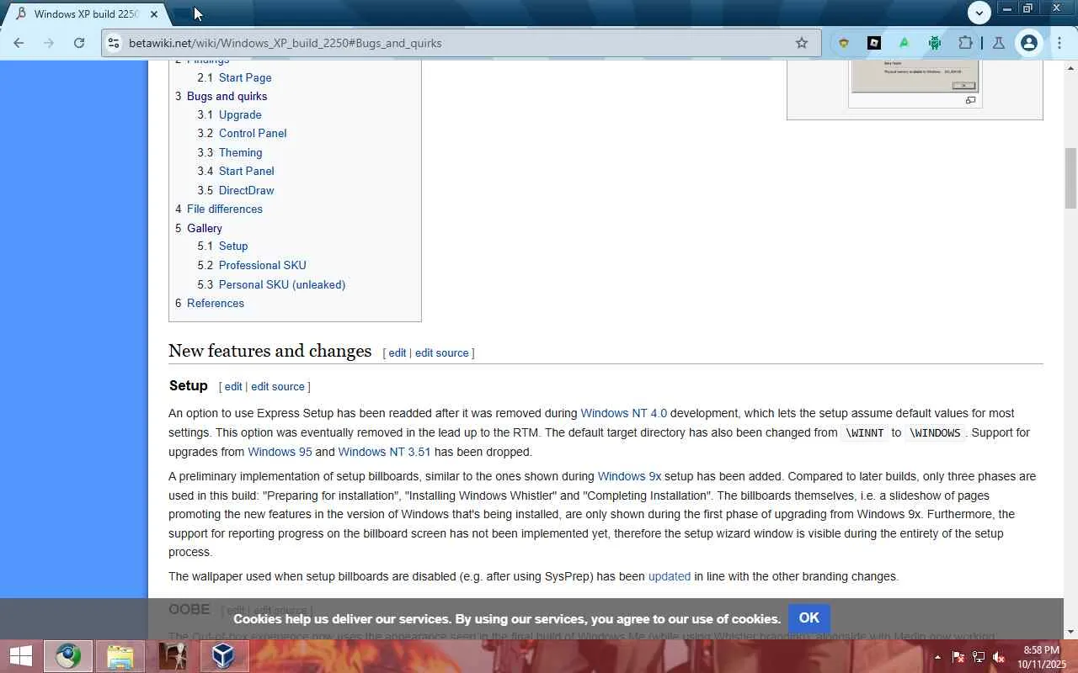Edit the New features and changes section
This screenshot has height=673, width=1078.
point(398,352)
